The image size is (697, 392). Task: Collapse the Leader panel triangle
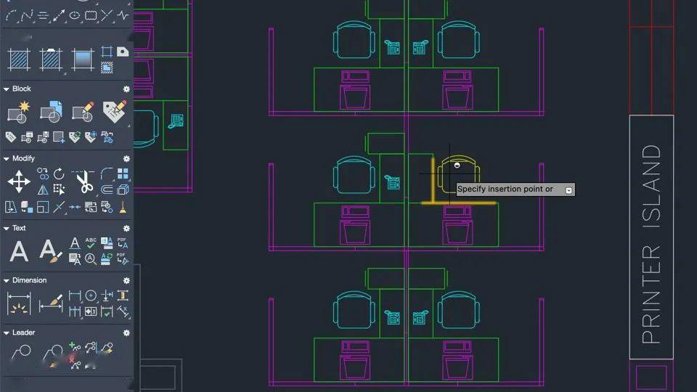coord(7,333)
